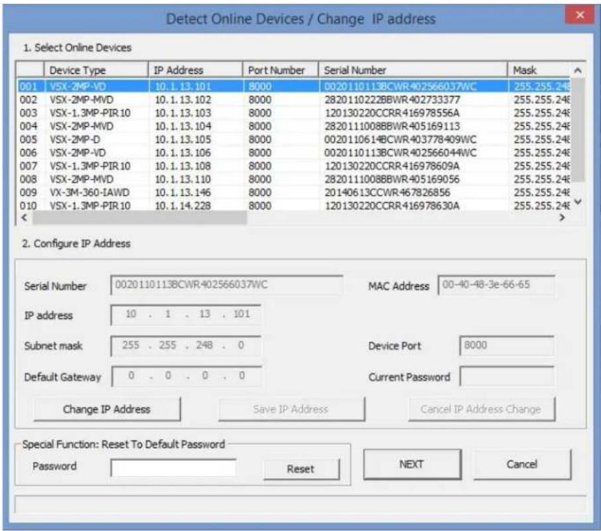The width and height of the screenshot is (601, 531).
Task: Sort by IP Address column header
Action: (x=196, y=70)
